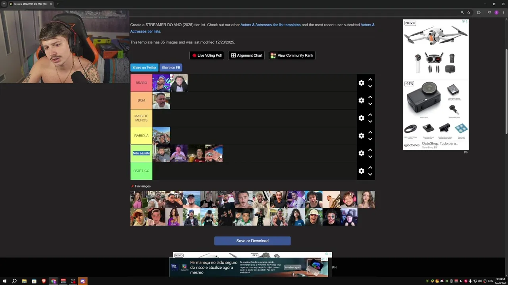Open browser extensions puzzle icon

[479, 12]
